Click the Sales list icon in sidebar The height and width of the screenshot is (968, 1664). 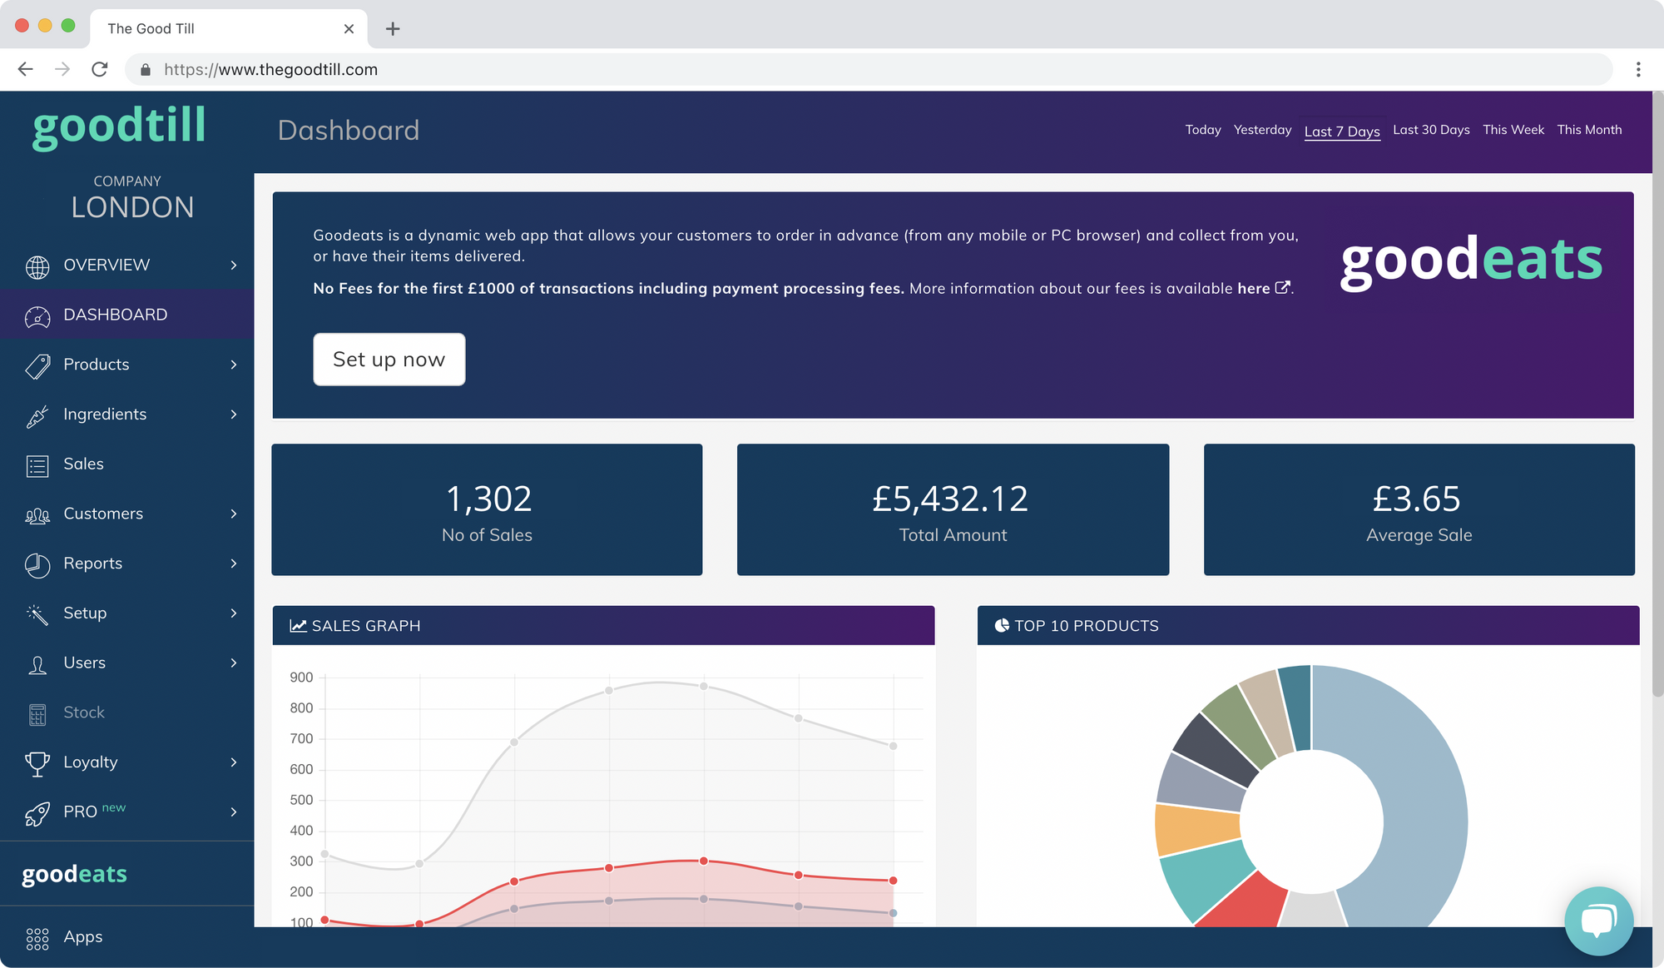(x=37, y=466)
